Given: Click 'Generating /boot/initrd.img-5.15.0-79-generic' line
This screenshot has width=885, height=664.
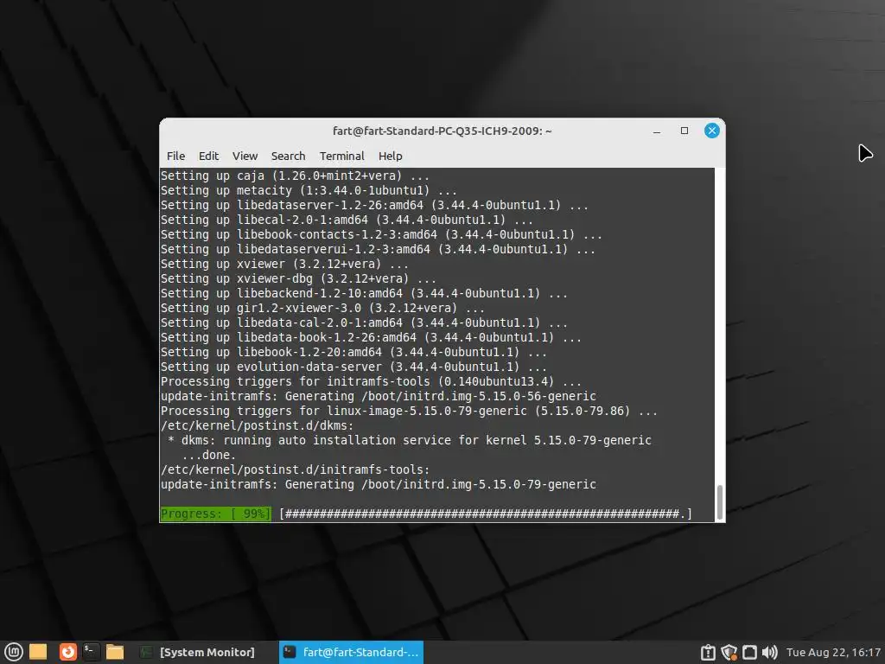Looking at the screenshot, I should click(x=379, y=484).
